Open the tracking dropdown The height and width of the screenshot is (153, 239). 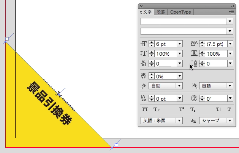pos(230,64)
